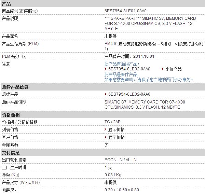Click the 工厂生产时间 label
Screen dimensions: 205x193
click(14, 167)
